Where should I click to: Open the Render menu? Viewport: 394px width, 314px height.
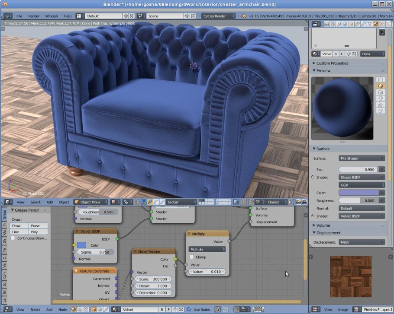34,16
